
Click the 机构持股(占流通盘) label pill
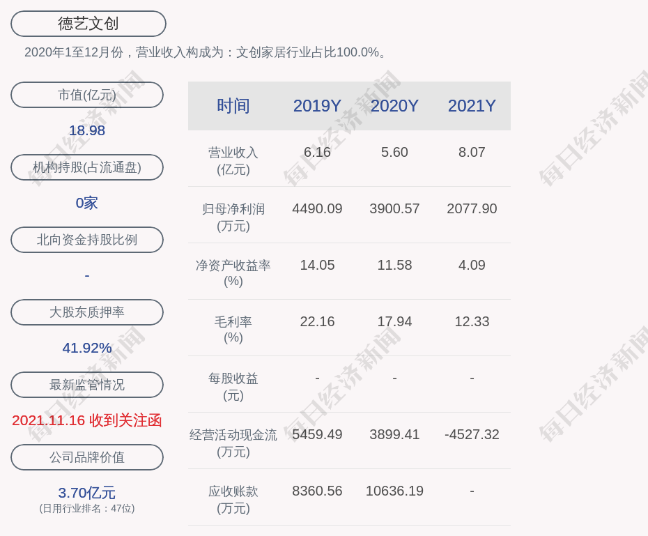pyautogui.click(x=87, y=167)
